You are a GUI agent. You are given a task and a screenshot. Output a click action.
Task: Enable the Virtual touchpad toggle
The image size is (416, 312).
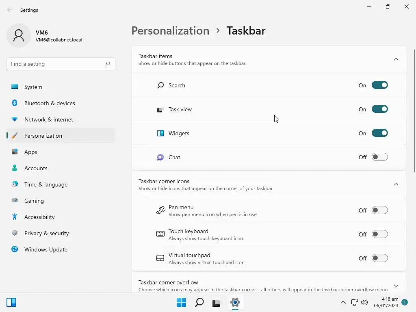pos(380,258)
